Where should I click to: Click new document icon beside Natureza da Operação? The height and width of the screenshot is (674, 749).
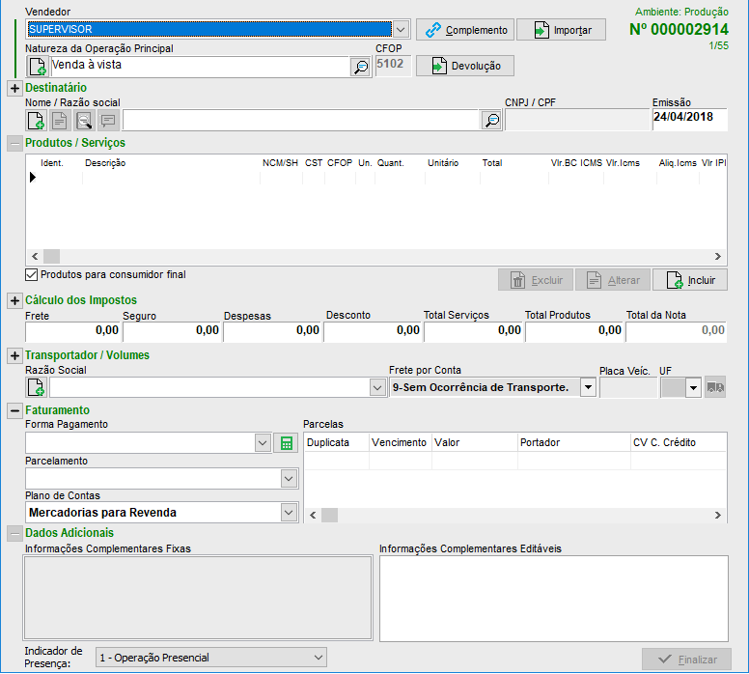pos(37,67)
